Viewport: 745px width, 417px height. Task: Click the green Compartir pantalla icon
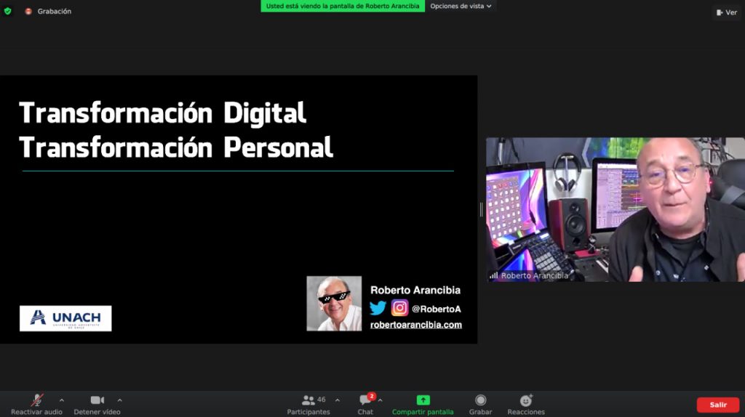point(423,400)
